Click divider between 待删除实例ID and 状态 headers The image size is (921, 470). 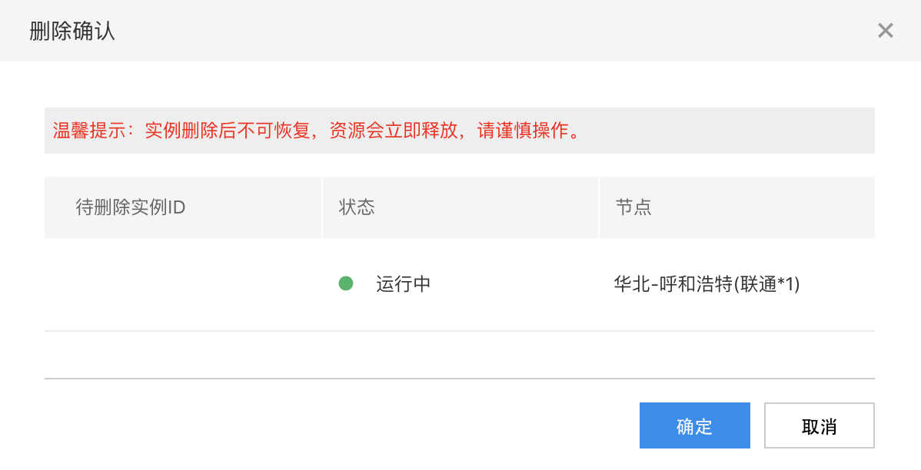click(322, 207)
